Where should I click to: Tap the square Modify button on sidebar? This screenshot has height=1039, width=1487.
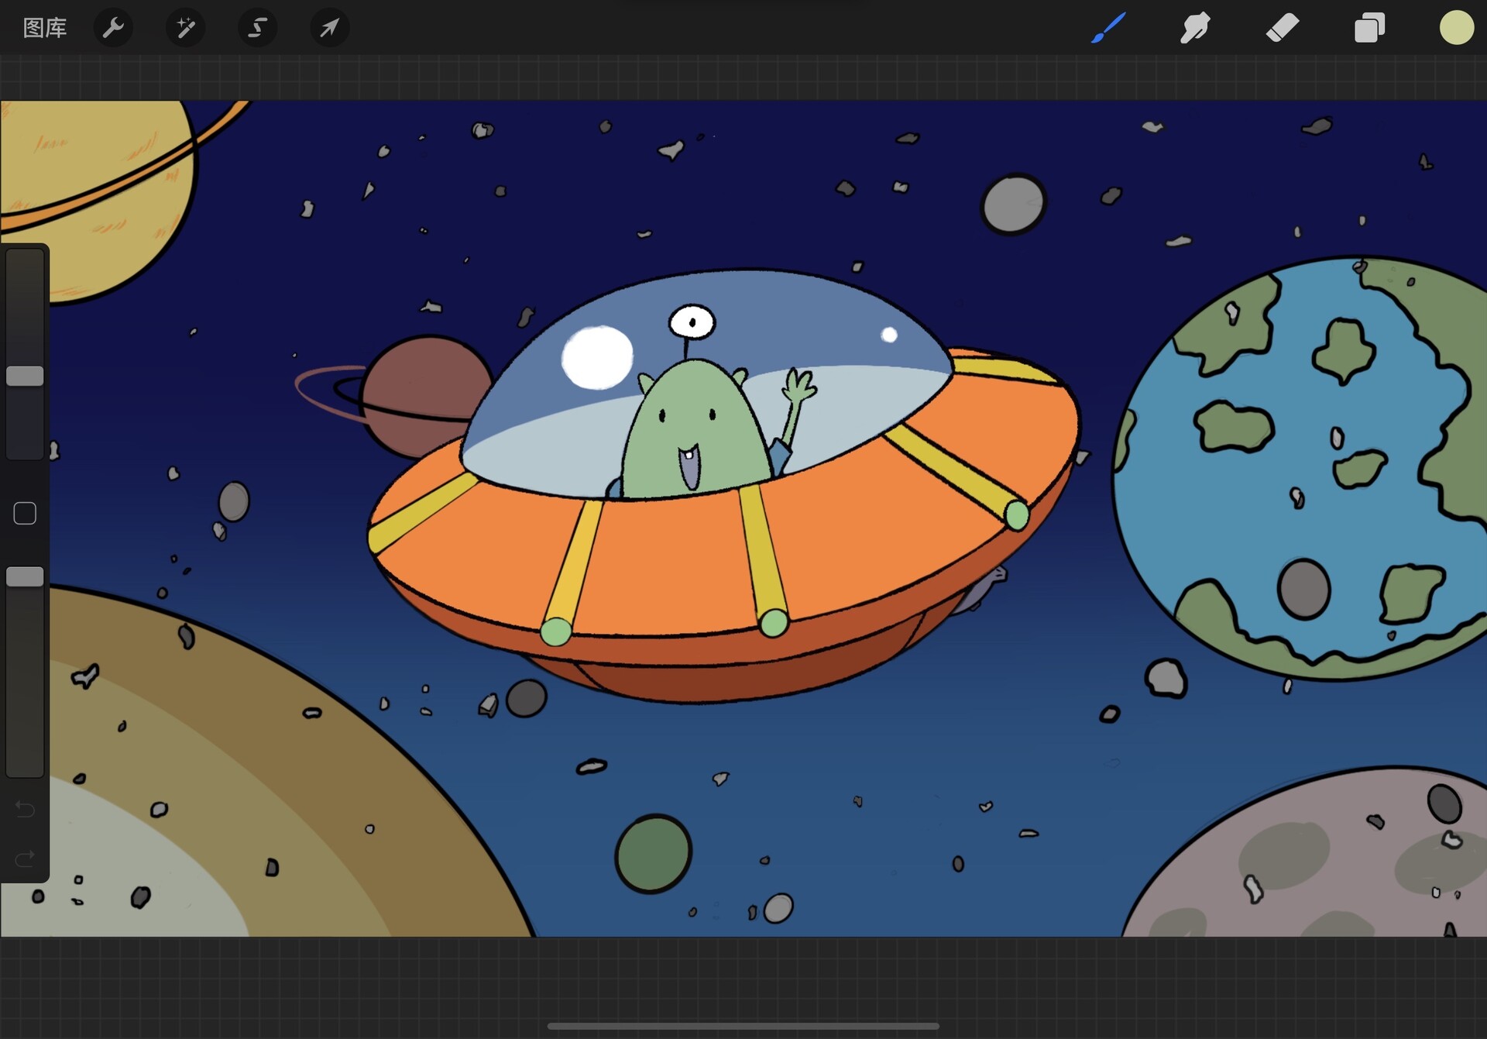[25, 513]
